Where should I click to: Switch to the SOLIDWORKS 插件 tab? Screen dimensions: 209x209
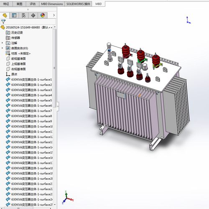(x=78, y=4)
